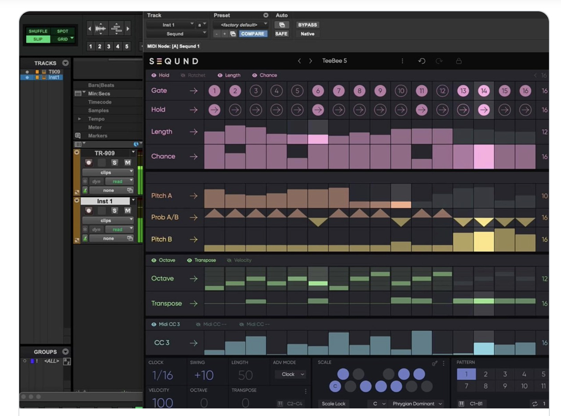Expand the Tempo ruler
The width and height of the screenshot is (561, 416).
coord(79,119)
